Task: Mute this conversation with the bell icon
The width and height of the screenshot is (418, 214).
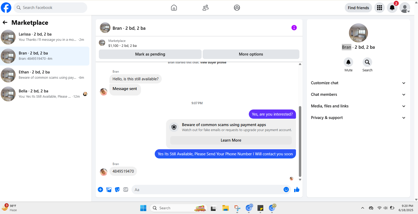Action: [x=348, y=62]
